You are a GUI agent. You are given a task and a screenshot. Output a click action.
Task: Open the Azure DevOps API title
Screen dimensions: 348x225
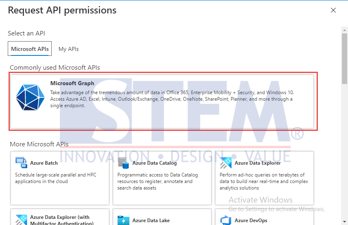[x=251, y=221]
